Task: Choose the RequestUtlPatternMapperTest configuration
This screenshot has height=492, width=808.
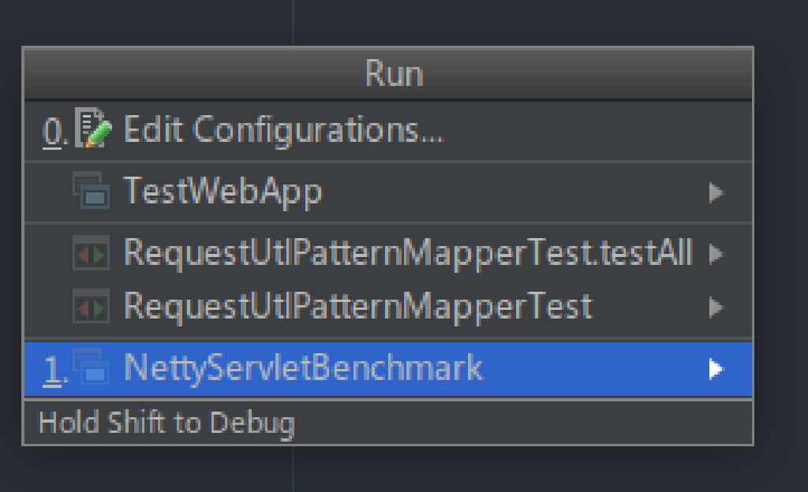Action: (357, 306)
